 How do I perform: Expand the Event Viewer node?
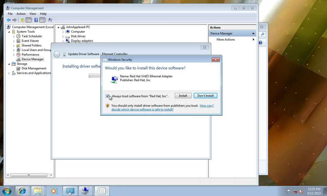[14, 41]
